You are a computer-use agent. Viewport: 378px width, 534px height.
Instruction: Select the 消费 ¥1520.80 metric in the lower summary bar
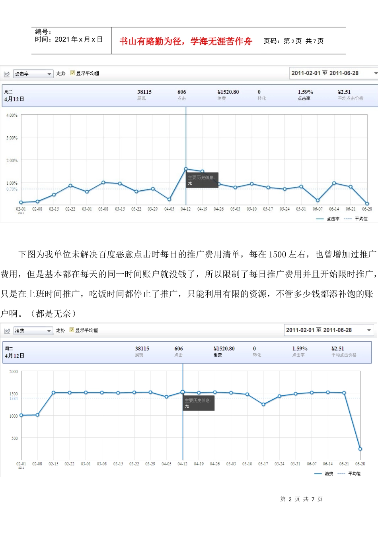click(x=224, y=352)
